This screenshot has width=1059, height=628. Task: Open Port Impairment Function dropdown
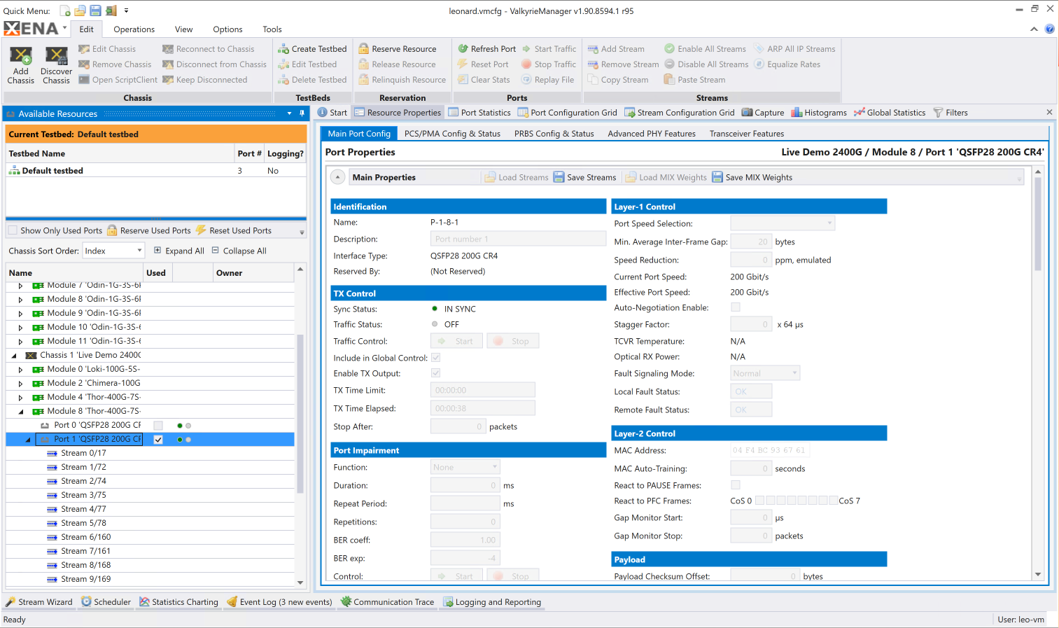click(x=465, y=467)
